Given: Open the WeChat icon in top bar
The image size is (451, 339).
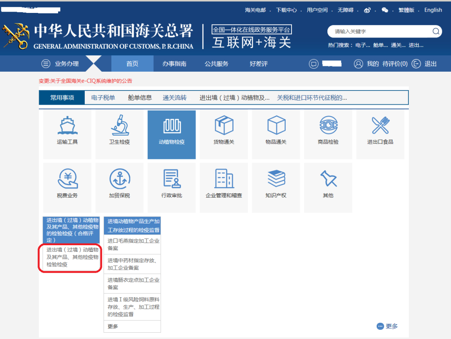Looking at the screenshot, I should click(385, 10).
